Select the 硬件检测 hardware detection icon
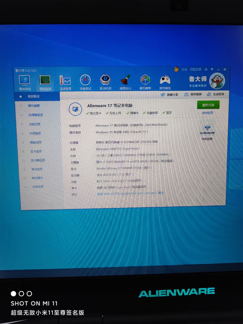 (x=45, y=83)
